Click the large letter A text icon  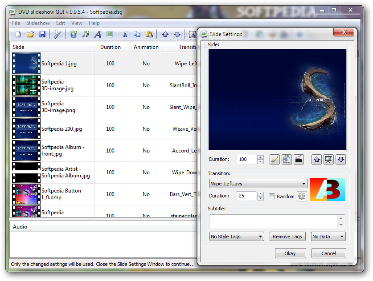coord(98,34)
